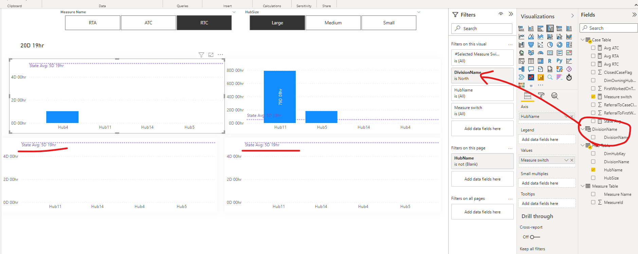
Task: Open Measure switch values dropdown
Action: click(x=566, y=160)
